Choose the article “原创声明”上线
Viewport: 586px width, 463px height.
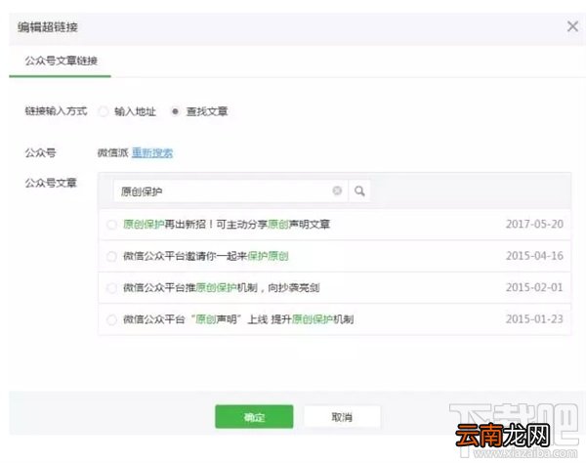click(x=111, y=319)
